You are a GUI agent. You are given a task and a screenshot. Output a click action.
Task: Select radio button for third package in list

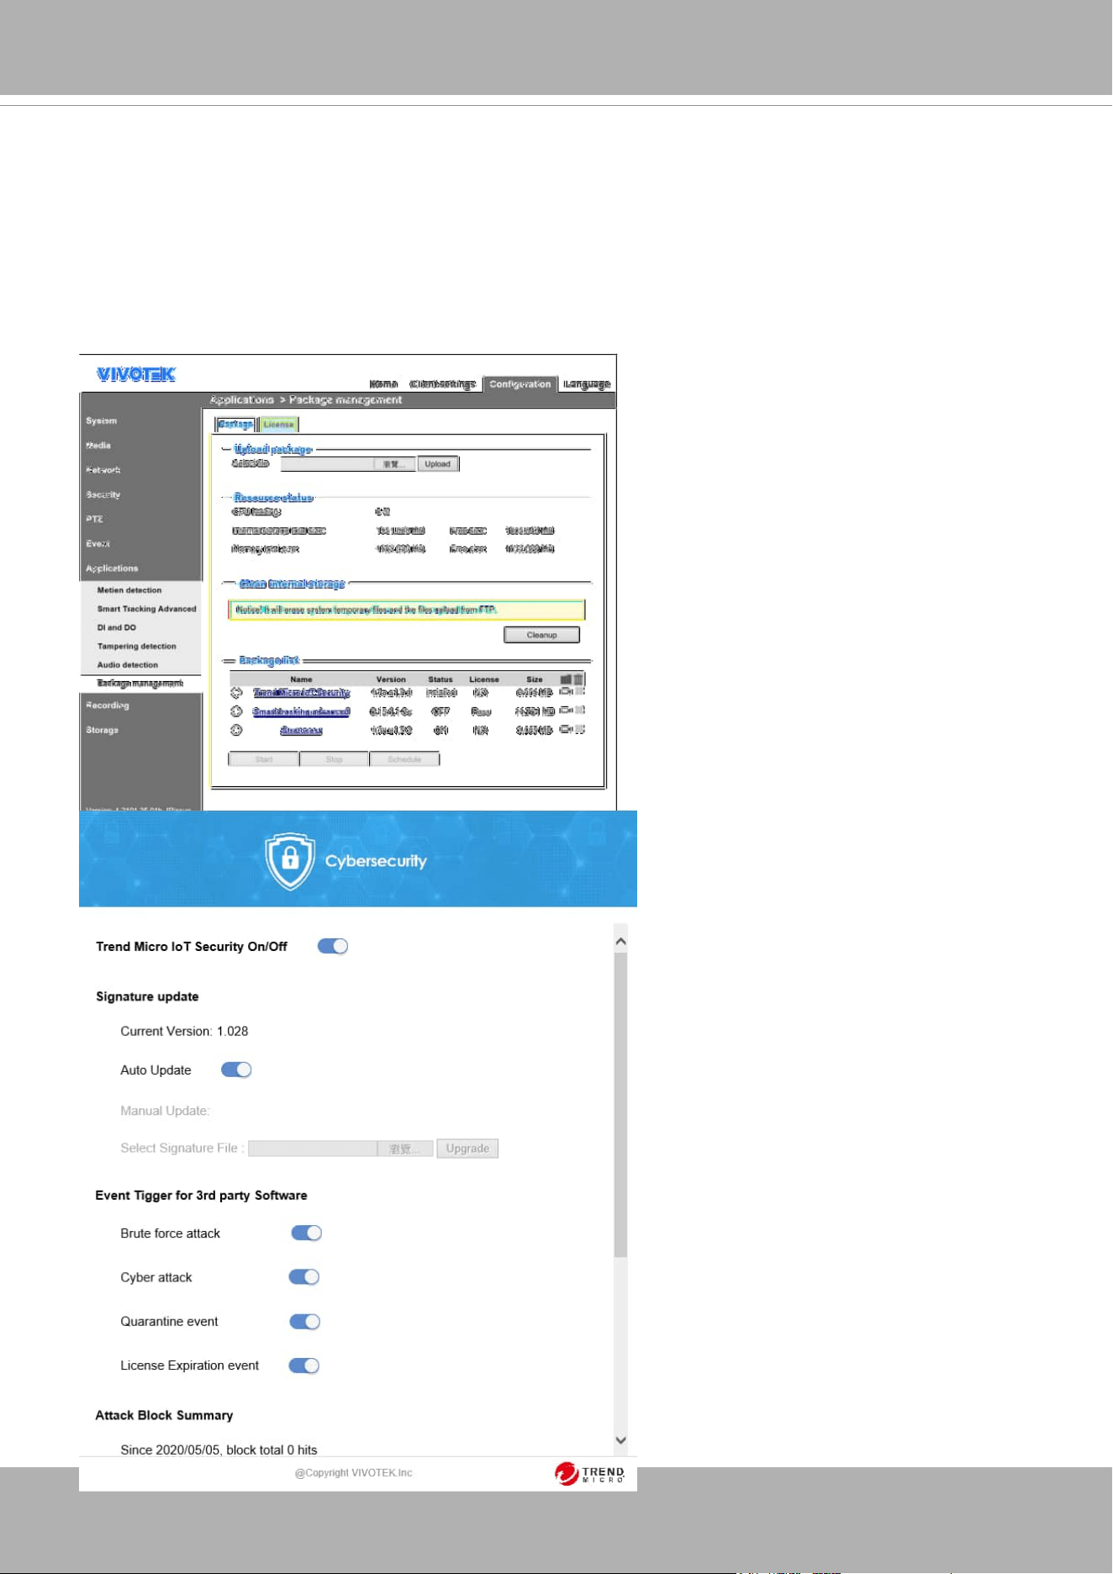click(236, 730)
